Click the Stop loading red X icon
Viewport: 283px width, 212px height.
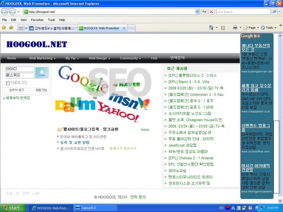(211, 12)
